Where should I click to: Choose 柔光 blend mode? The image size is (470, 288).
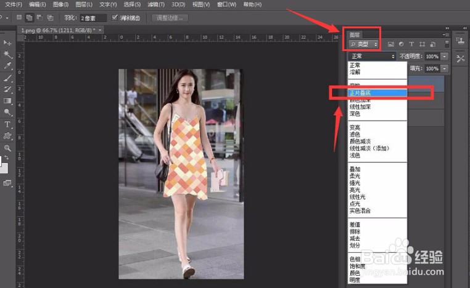click(x=377, y=176)
